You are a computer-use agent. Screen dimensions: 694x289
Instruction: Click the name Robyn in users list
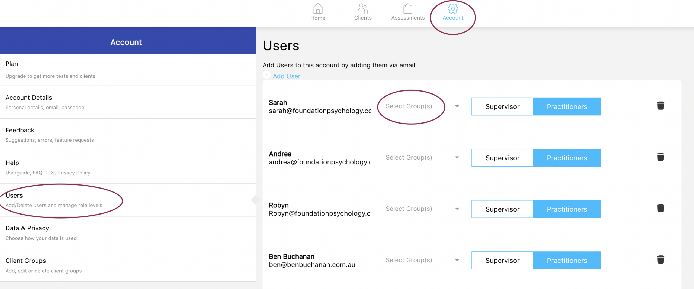pyautogui.click(x=279, y=205)
